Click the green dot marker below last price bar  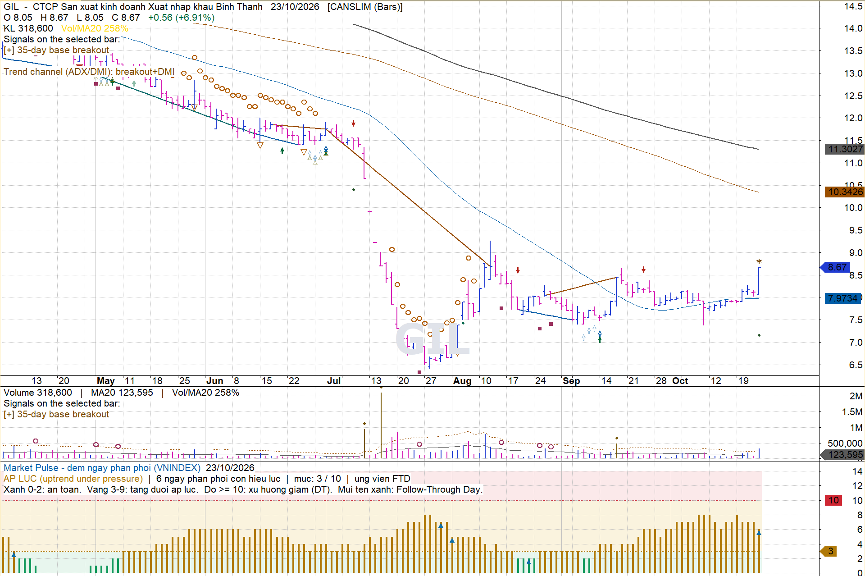pos(759,335)
